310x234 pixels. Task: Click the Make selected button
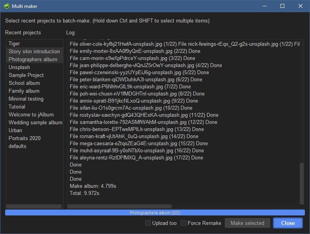point(247,223)
